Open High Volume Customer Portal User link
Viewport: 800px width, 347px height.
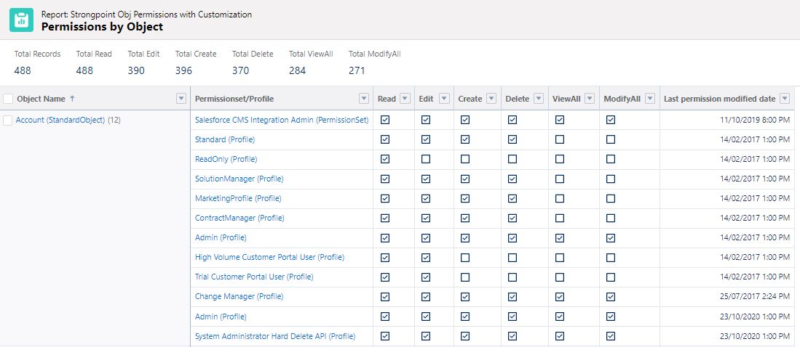(x=269, y=258)
